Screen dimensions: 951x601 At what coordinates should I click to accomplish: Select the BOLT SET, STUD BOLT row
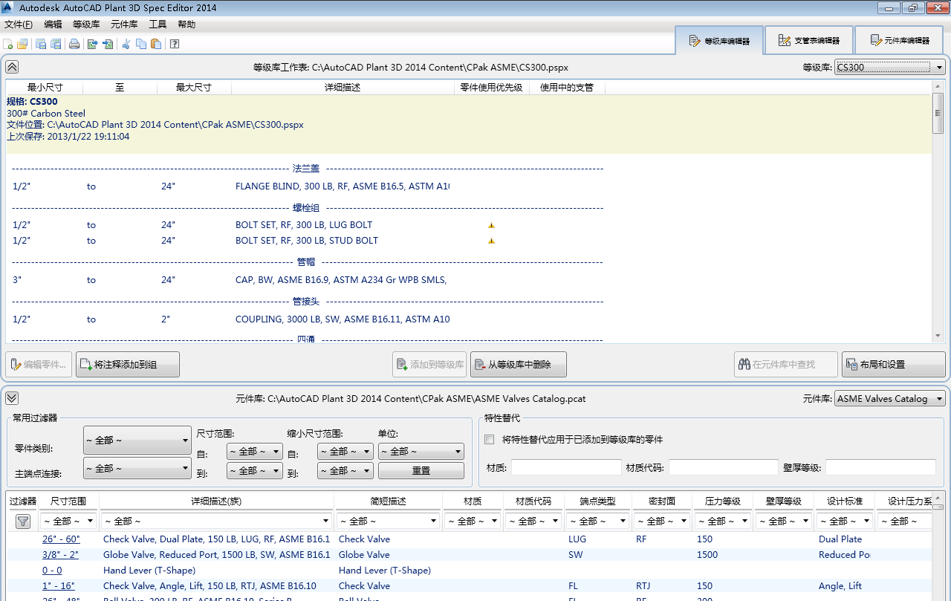[308, 241]
